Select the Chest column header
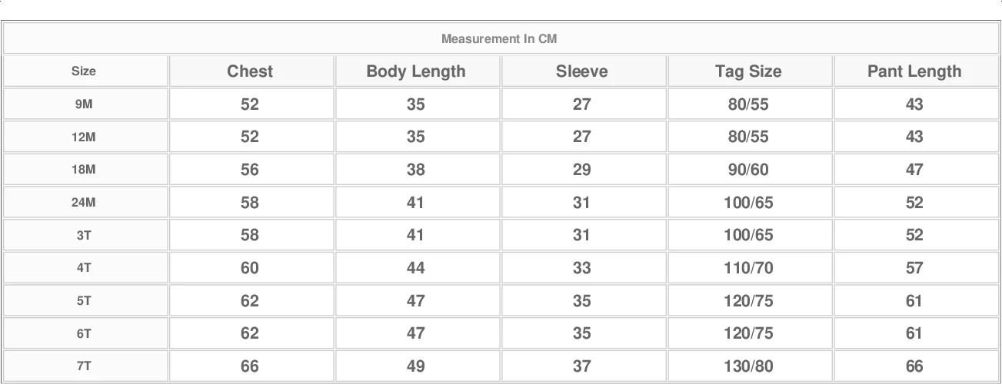The image size is (1002, 384). click(250, 71)
